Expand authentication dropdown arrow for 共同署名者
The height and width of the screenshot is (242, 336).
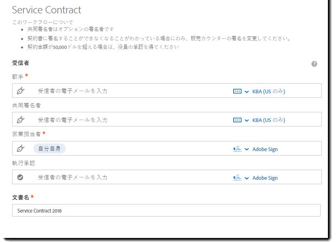coord(247,120)
